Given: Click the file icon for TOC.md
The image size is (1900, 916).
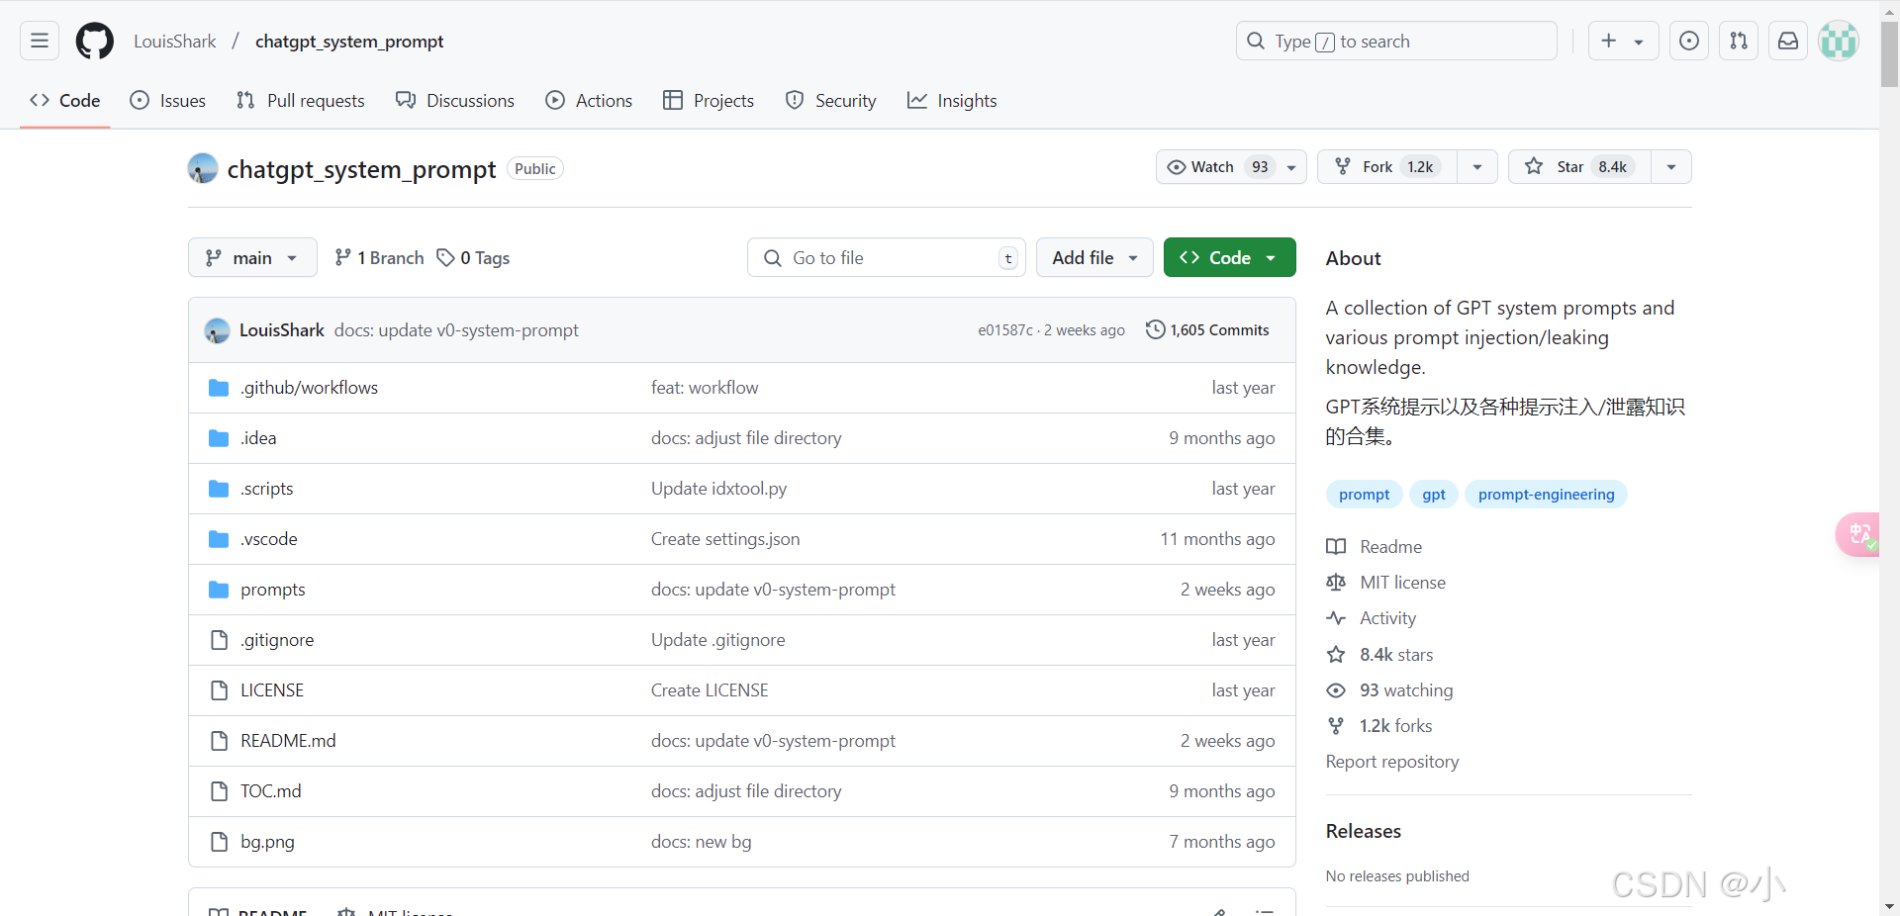Looking at the screenshot, I should click(219, 791).
